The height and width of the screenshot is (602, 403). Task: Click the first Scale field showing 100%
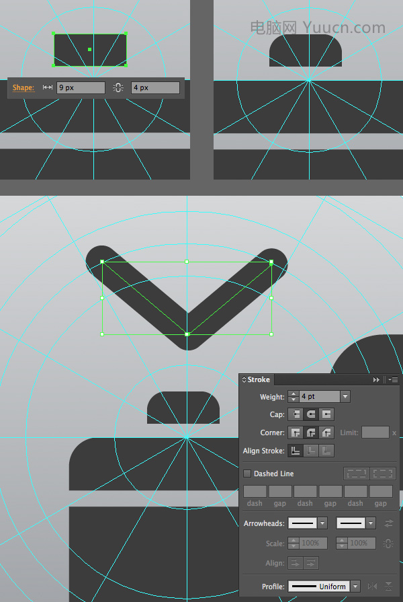pyautogui.click(x=313, y=543)
